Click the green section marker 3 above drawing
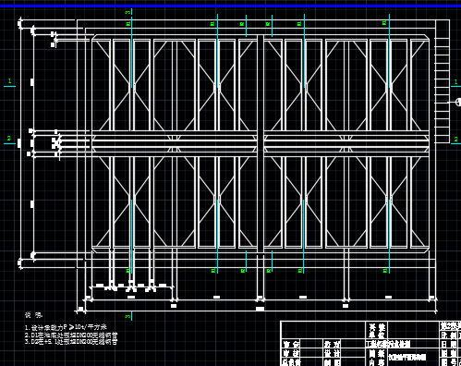The image size is (461, 366). coord(127,12)
